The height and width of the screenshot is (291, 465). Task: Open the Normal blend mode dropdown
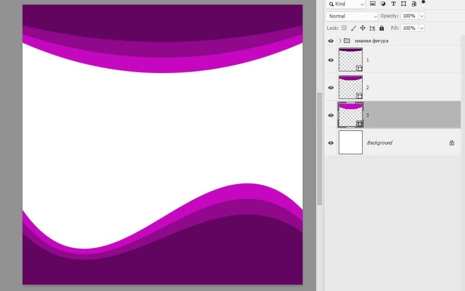pos(352,16)
